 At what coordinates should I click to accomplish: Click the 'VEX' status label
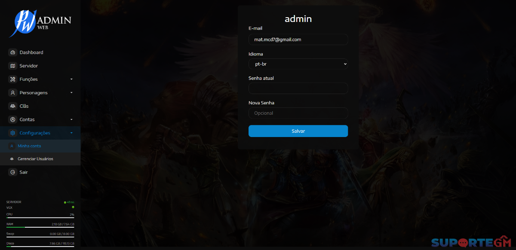(9, 207)
